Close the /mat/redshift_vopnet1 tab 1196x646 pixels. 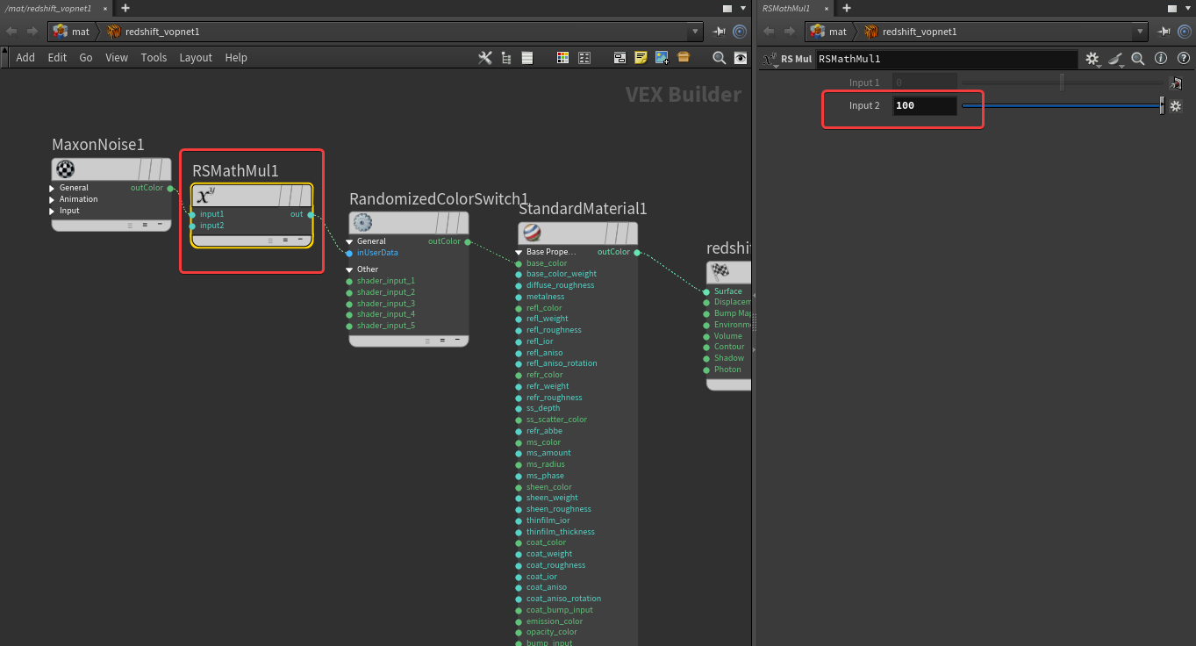pyautogui.click(x=104, y=8)
